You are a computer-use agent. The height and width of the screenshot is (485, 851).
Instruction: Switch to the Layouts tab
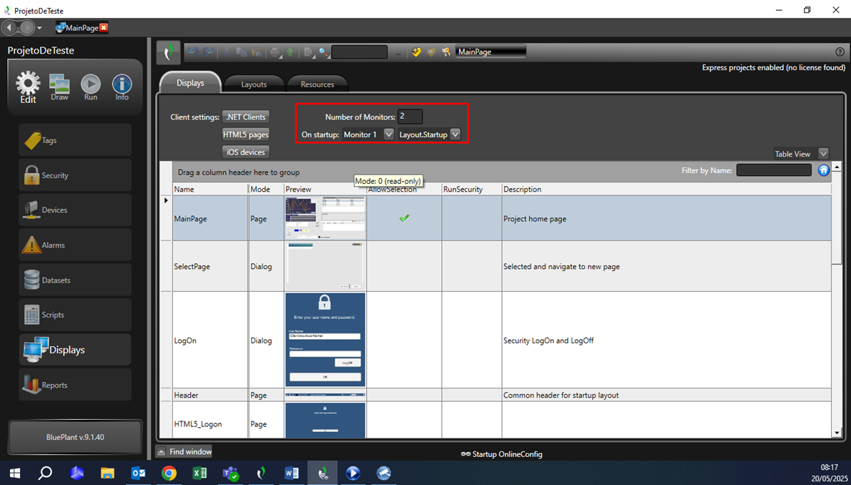click(x=254, y=84)
